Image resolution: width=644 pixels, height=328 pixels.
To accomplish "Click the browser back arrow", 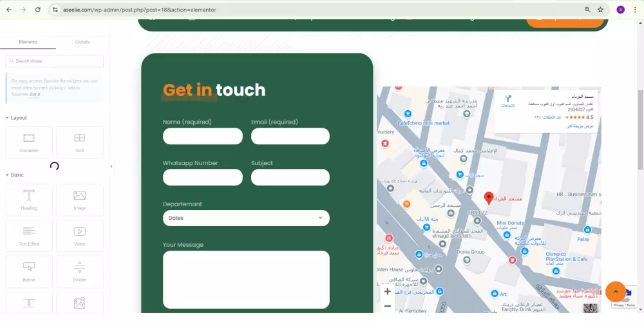I will [x=9, y=10].
